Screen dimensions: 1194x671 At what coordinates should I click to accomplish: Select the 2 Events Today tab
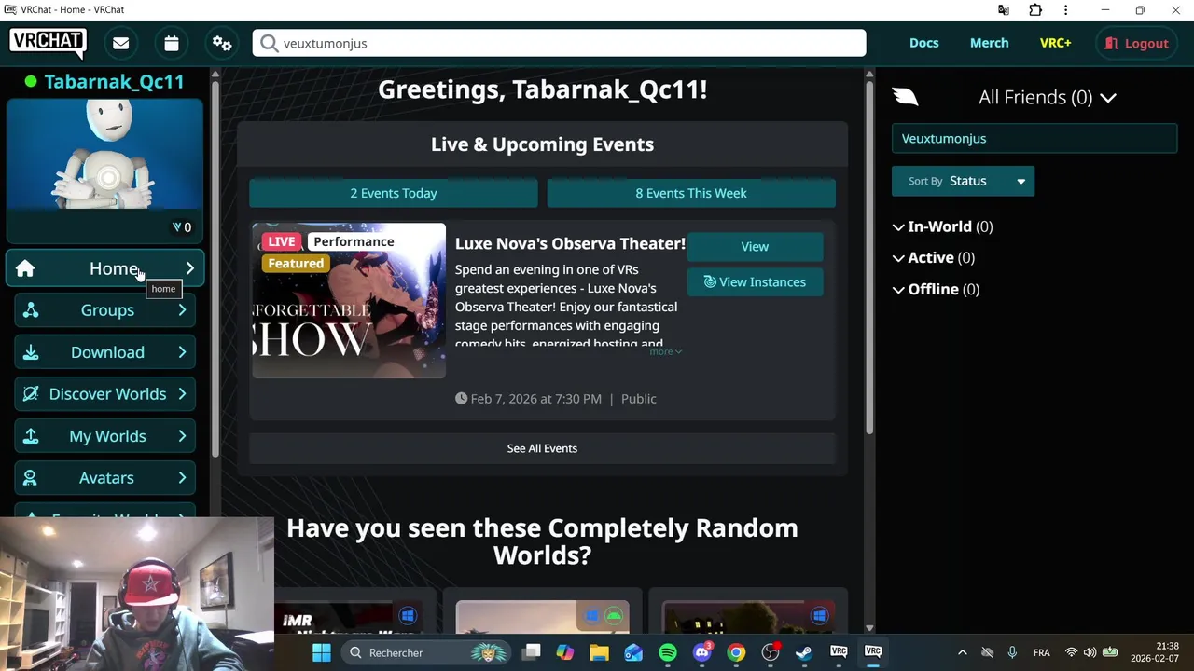tap(393, 193)
